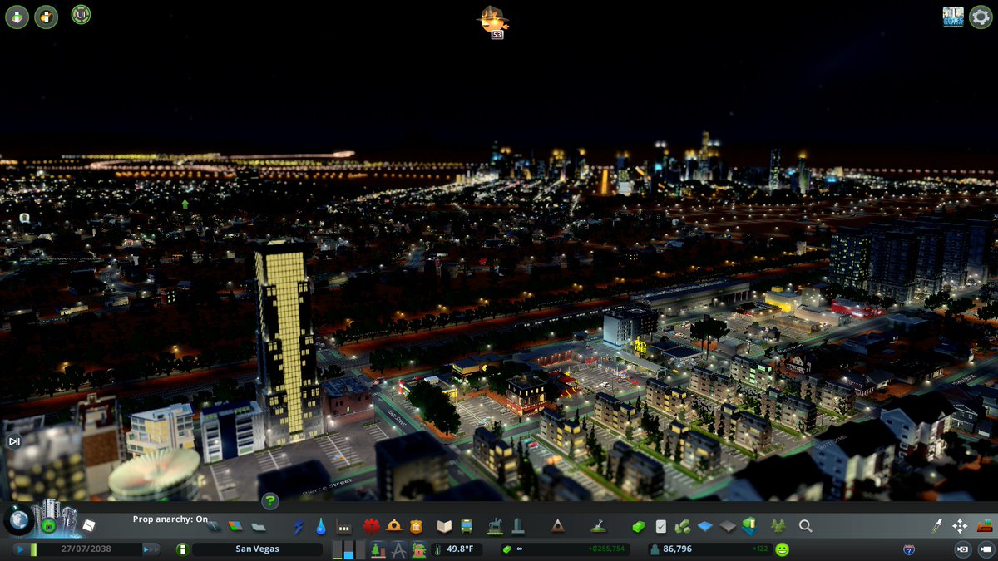The image size is (998, 561).
Task: Open the city info green button
Action: (x=182, y=549)
